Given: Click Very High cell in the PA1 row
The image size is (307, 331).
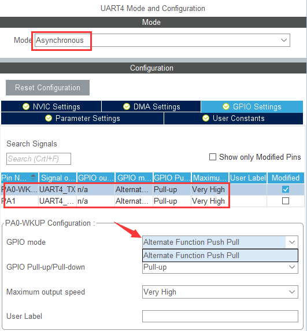Looking at the screenshot, I should [210, 201].
